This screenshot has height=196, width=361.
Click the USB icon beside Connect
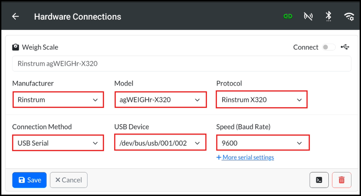tap(345, 47)
